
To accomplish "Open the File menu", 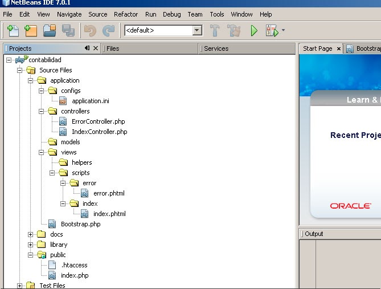I will pyautogui.click(x=7, y=14).
